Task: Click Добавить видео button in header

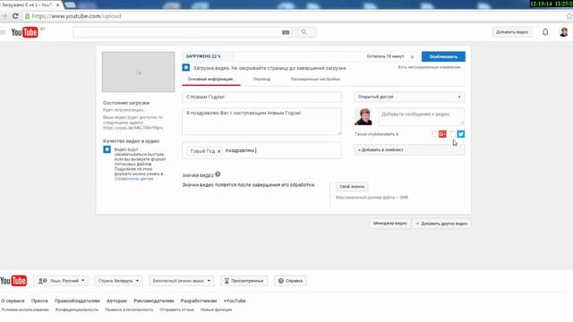Action: tap(512, 32)
